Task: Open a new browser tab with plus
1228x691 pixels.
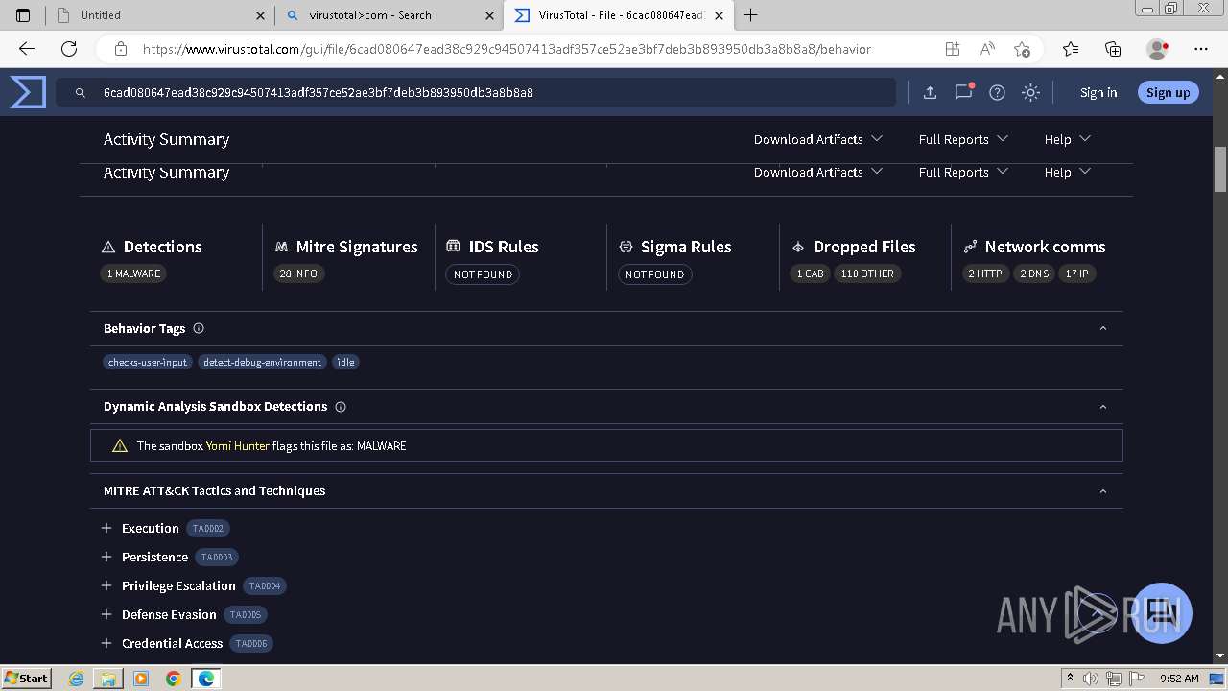Action: point(750,15)
